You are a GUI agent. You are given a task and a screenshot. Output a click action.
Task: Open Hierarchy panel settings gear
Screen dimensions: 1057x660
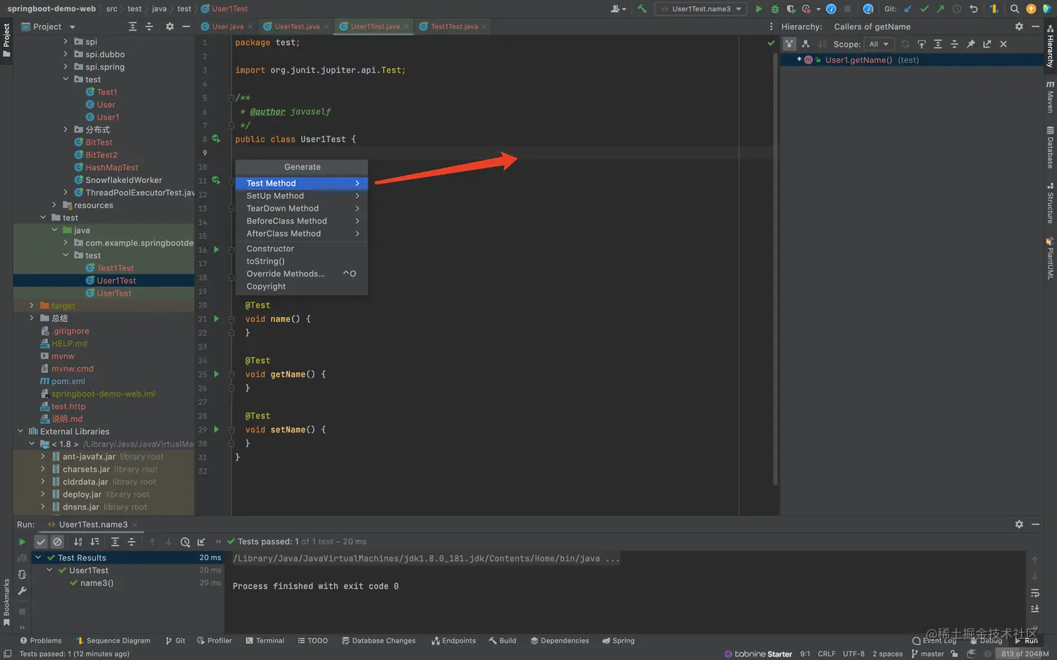(1019, 27)
